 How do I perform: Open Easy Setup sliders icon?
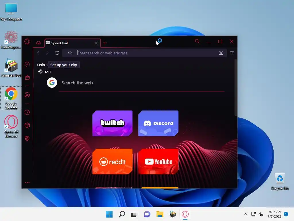click(x=232, y=53)
